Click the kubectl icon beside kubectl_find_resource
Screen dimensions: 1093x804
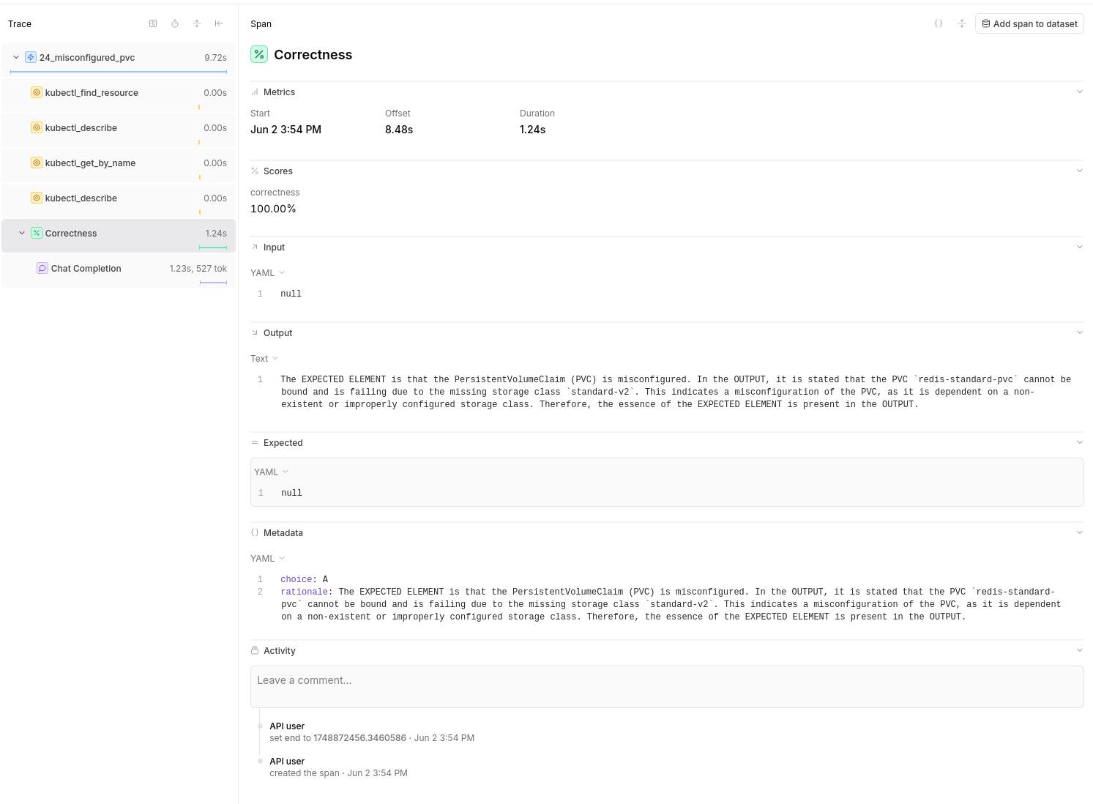coord(37,92)
